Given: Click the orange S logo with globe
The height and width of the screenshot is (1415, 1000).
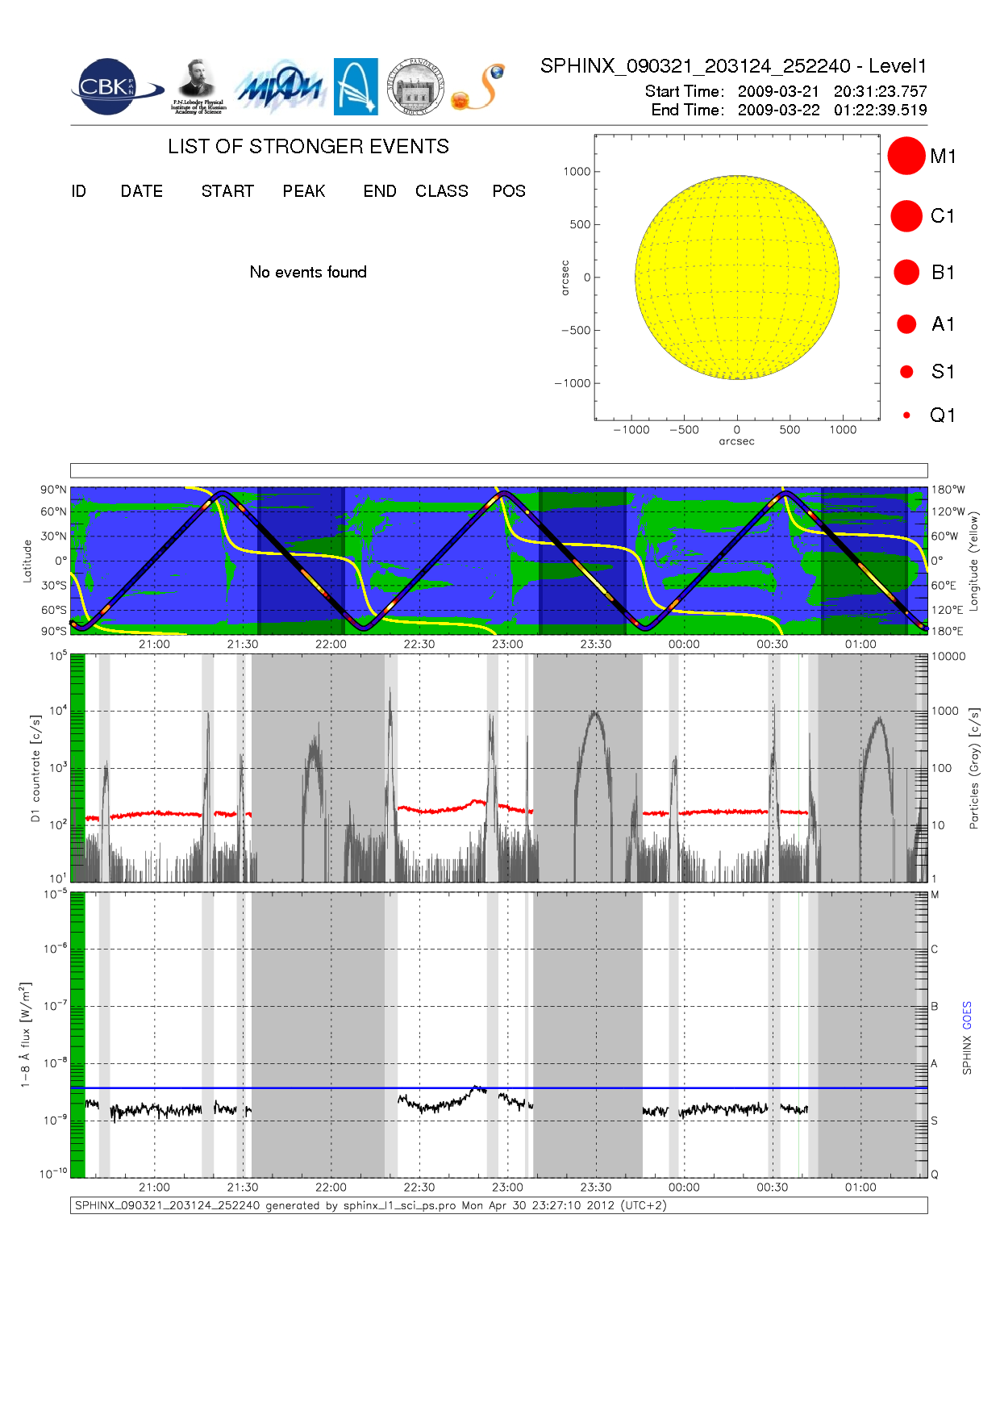Looking at the screenshot, I should click(x=479, y=87).
